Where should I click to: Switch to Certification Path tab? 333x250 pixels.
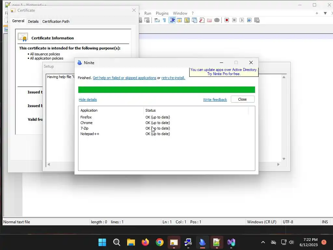[x=56, y=21]
